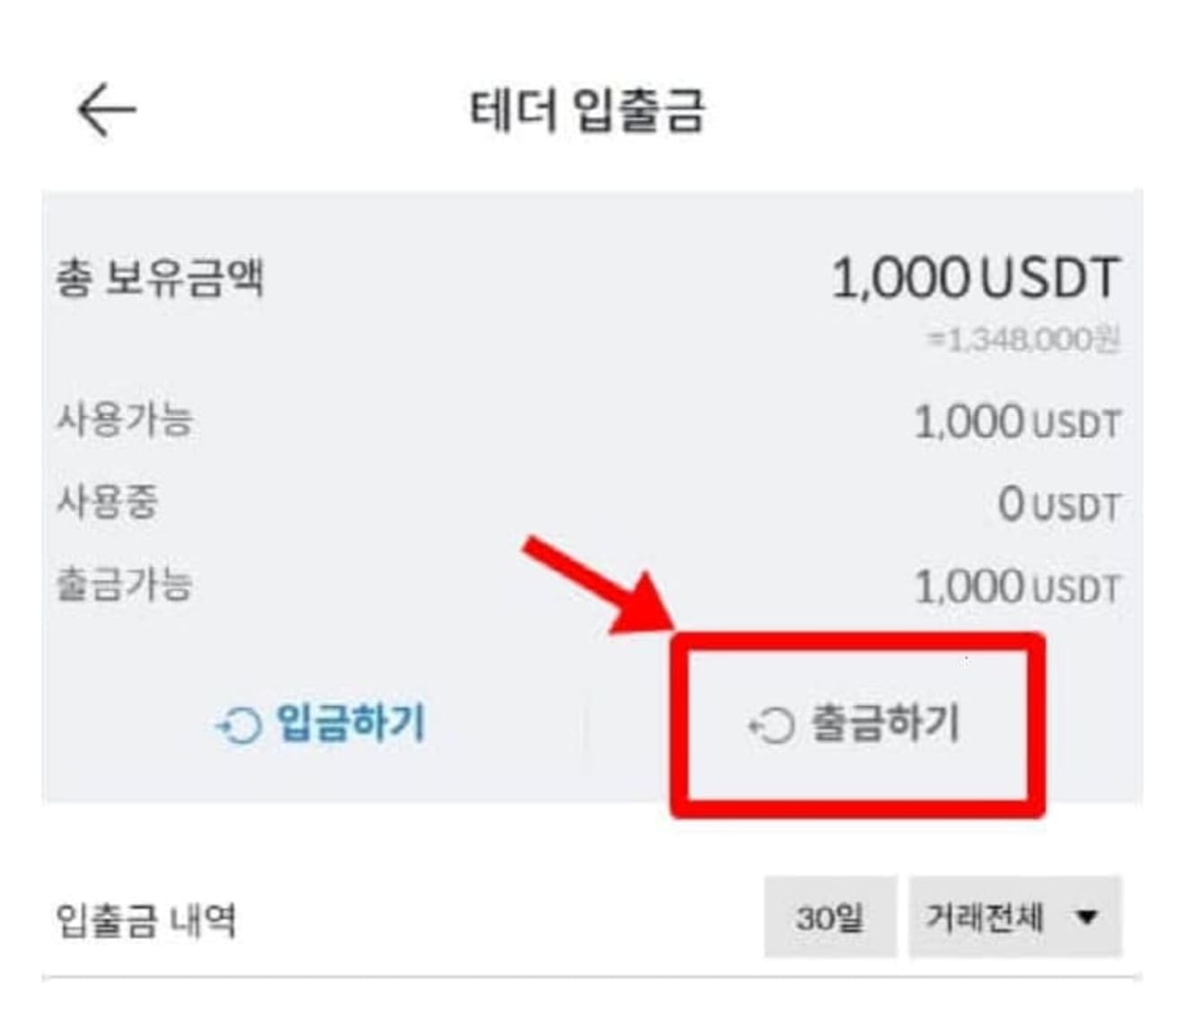This screenshot has height=1026, width=1184.
Task: Click the black triangle arrow in 거래전체
Action: point(1086,917)
